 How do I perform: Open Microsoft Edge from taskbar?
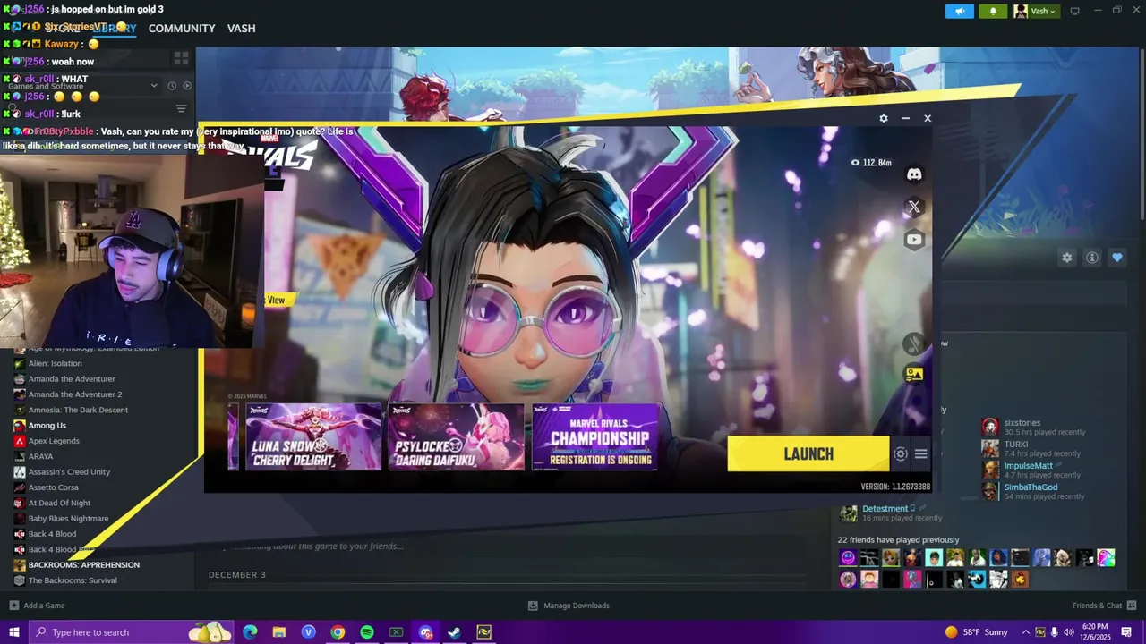click(x=250, y=632)
